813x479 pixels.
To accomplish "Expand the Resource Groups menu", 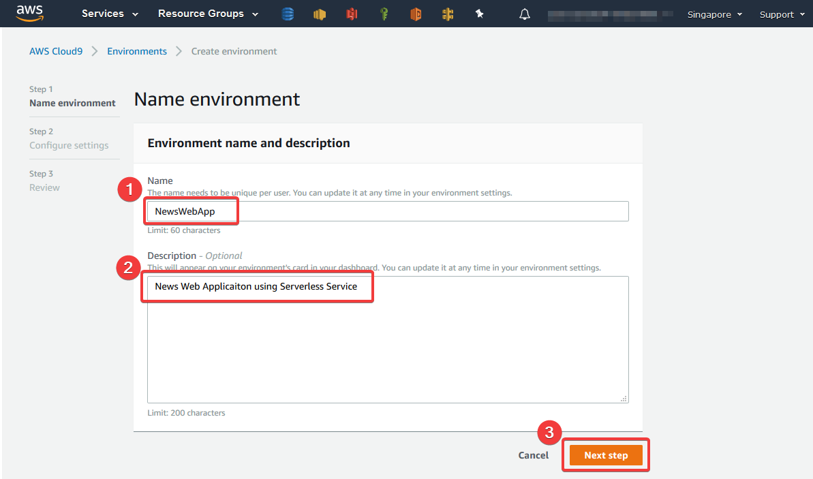I will click(208, 14).
